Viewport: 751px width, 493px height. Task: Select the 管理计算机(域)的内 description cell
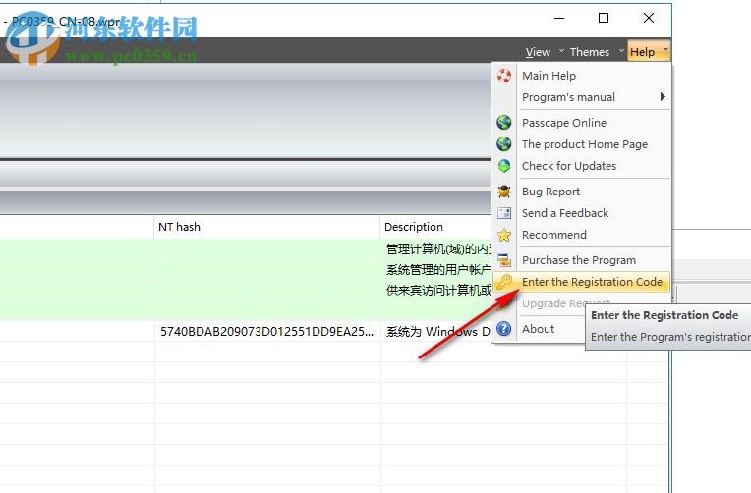[x=436, y=248]
